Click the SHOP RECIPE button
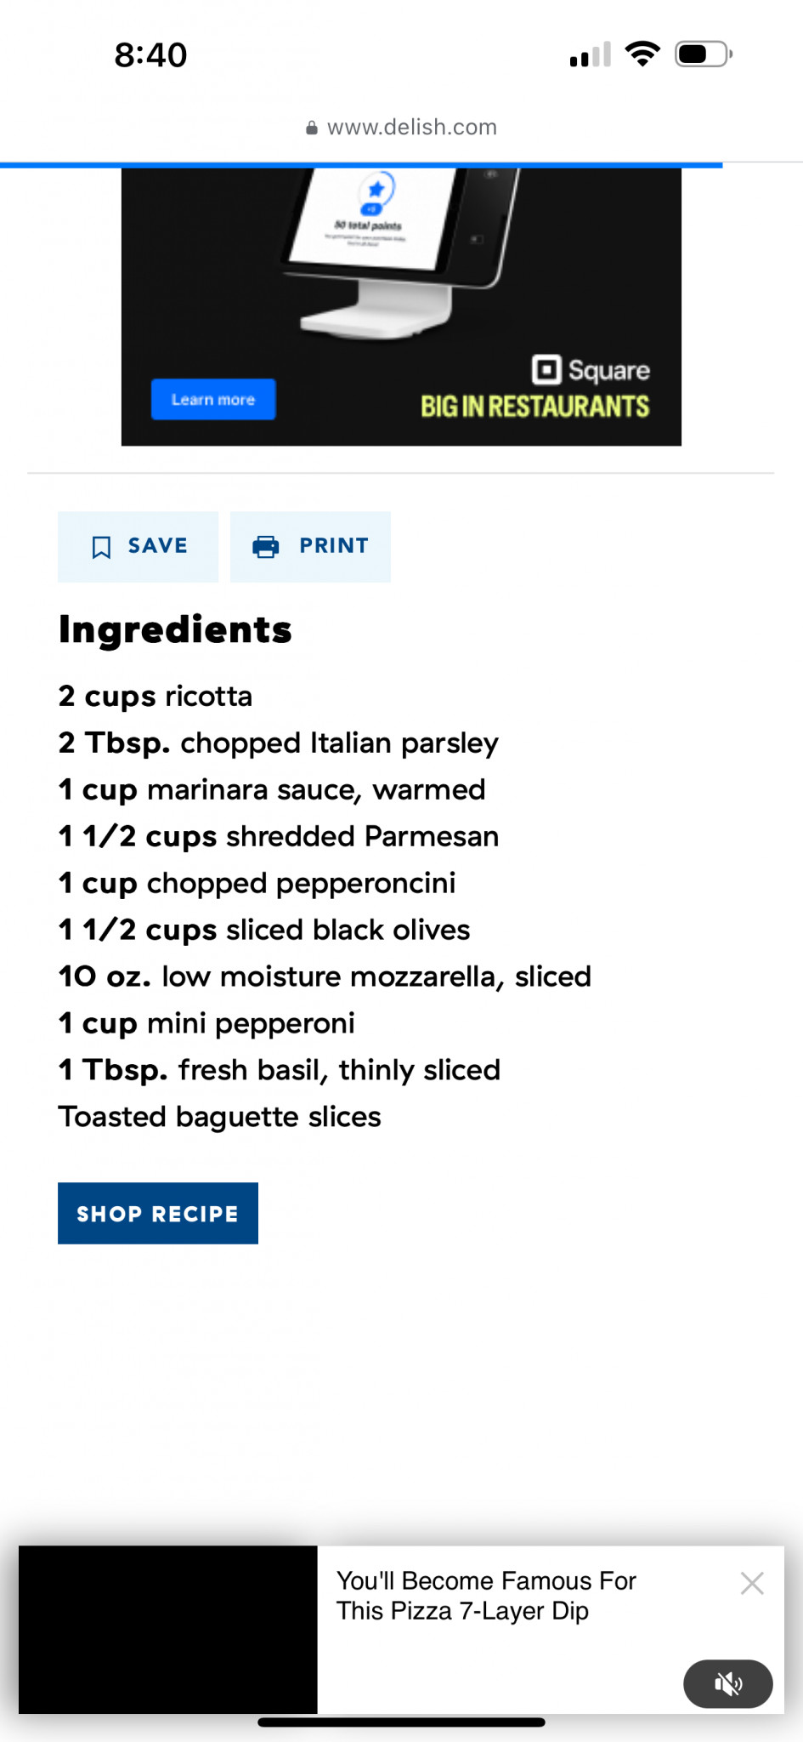The image size is (803, 1742). coord(158,1213)
